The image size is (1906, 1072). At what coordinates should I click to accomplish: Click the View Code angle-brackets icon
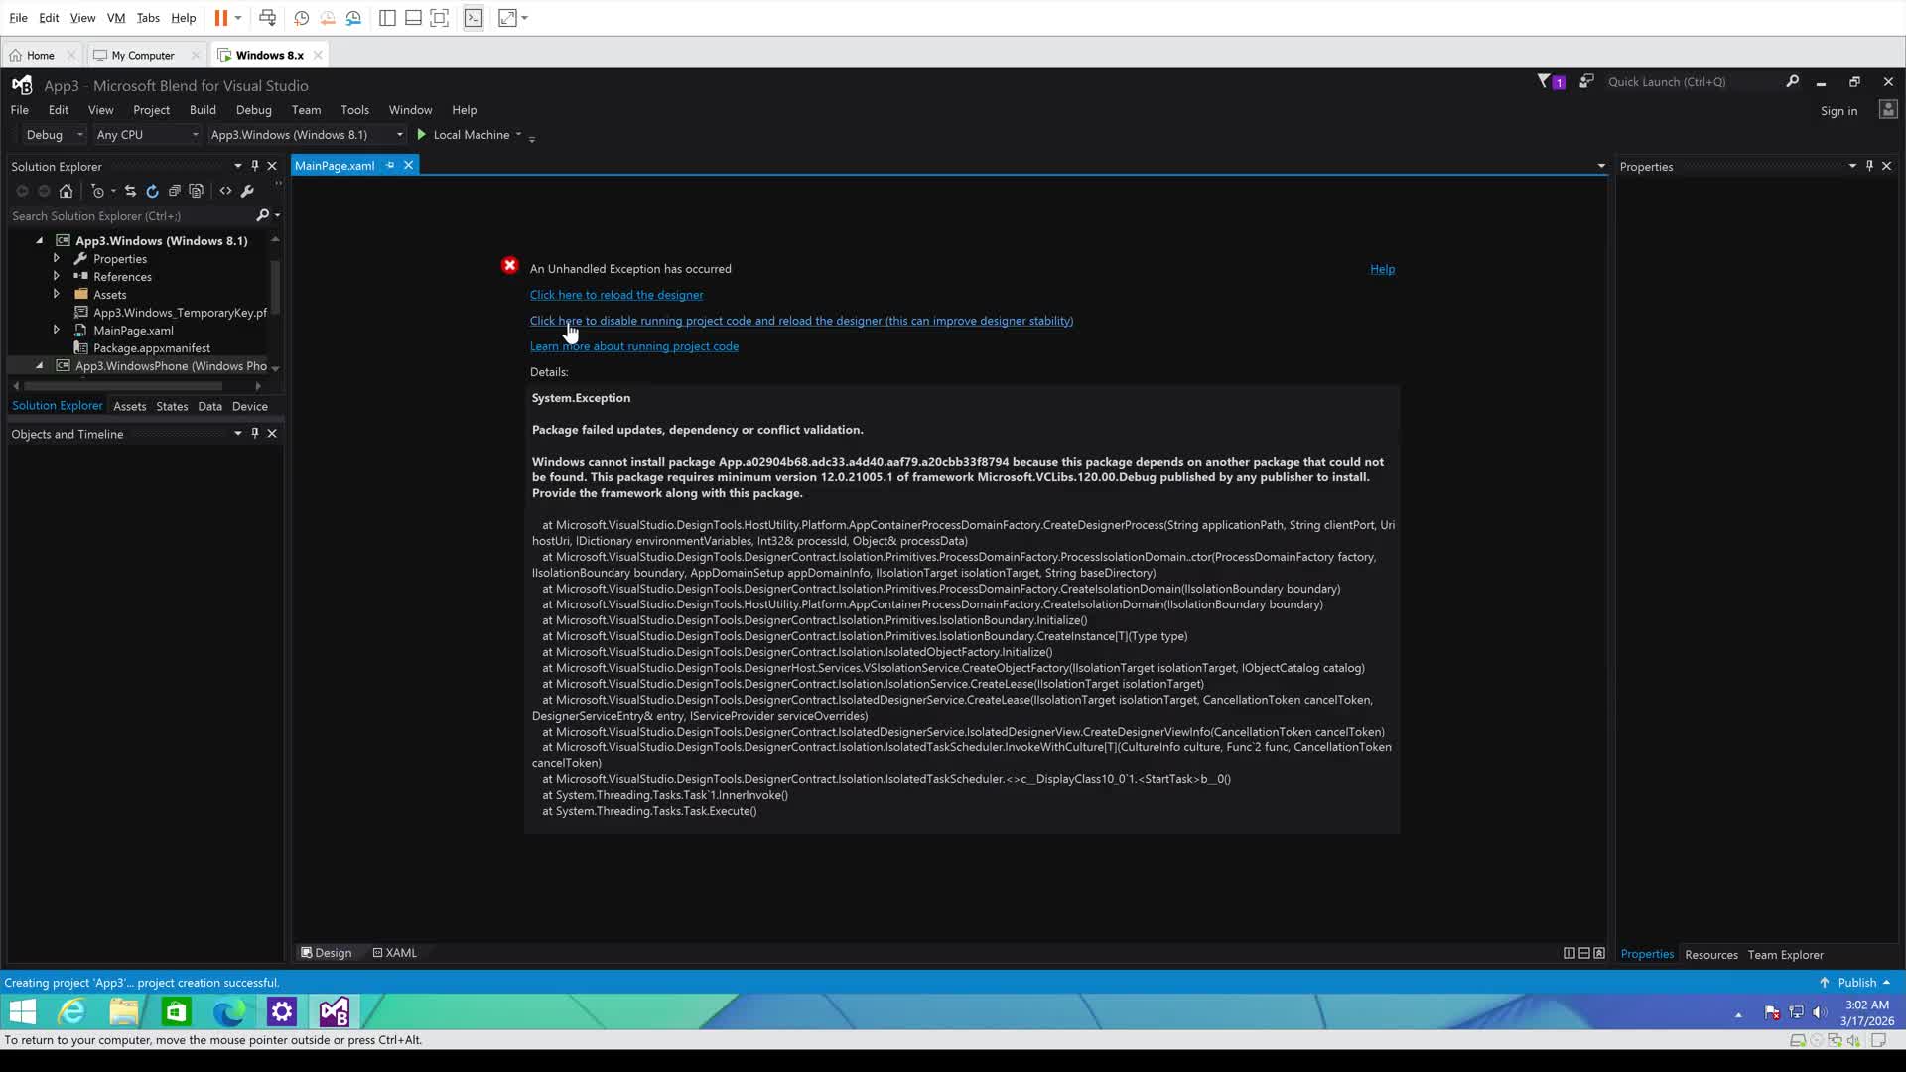(x=225, y=192)
